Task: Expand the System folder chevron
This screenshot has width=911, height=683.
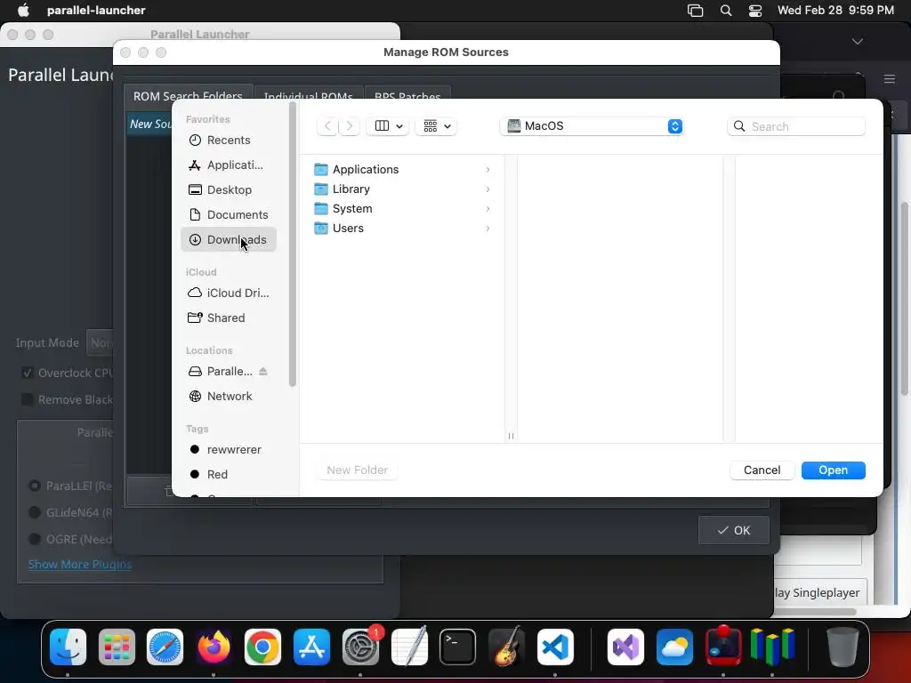Action: [x=488, y=209]
